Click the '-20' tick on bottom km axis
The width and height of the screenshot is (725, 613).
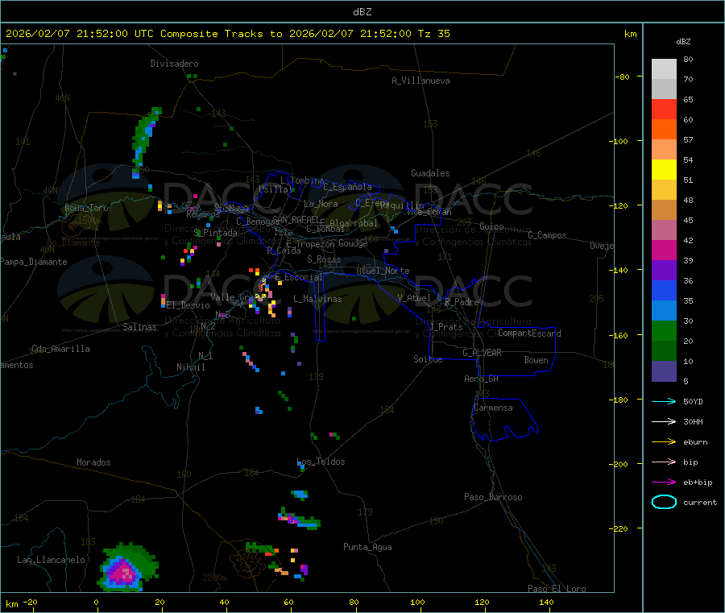click(x=30, y=602)
